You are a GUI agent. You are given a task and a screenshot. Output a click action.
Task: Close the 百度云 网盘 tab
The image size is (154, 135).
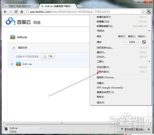[x=37, y=6]
